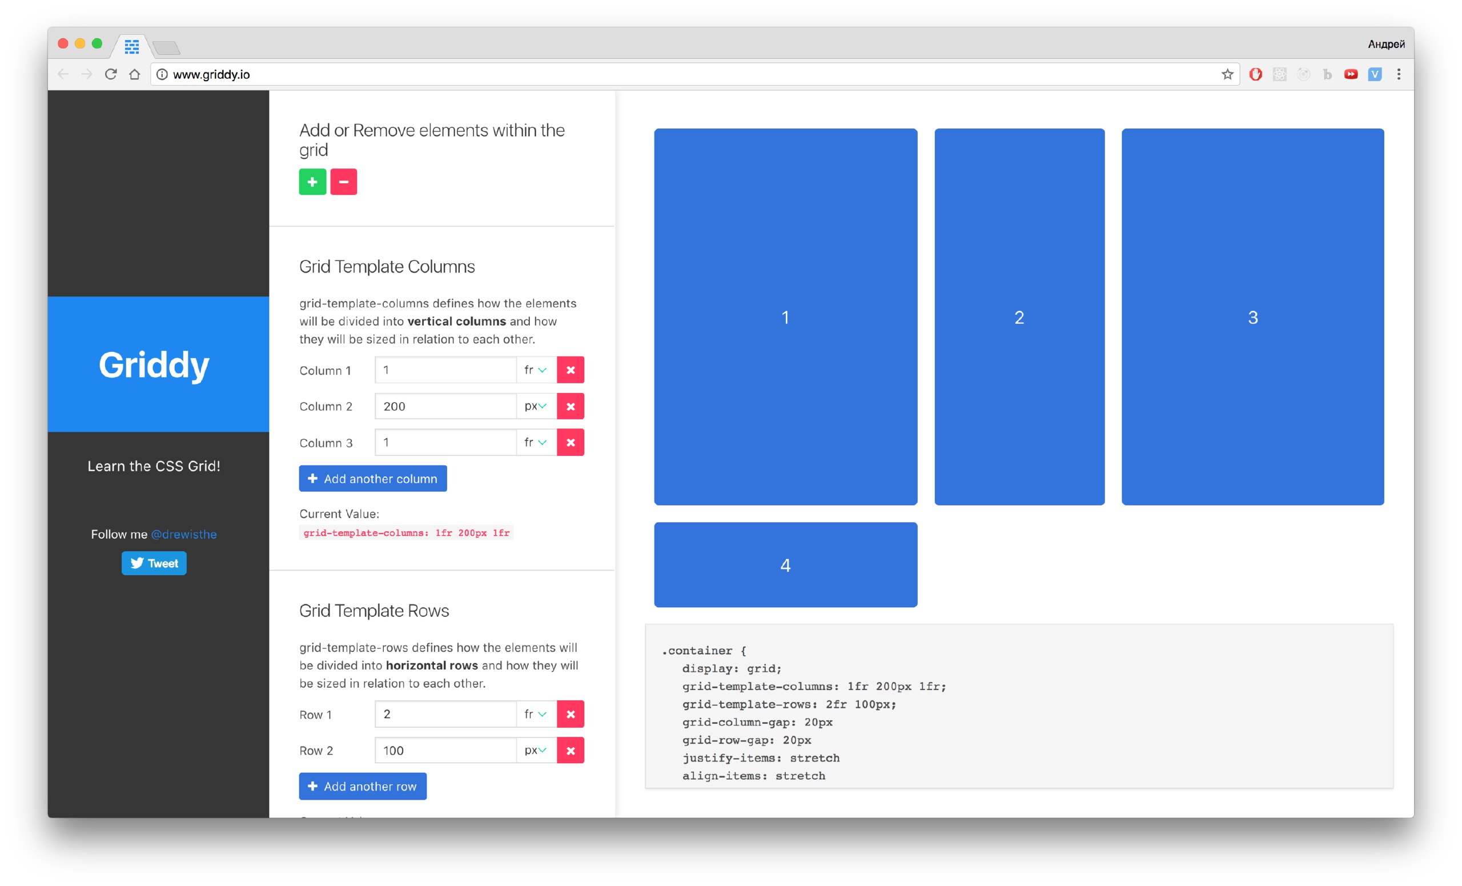Open Column 1 unit dropdown (fr)
Screen dimensions: 1462x886
click(x=536, y=370)
